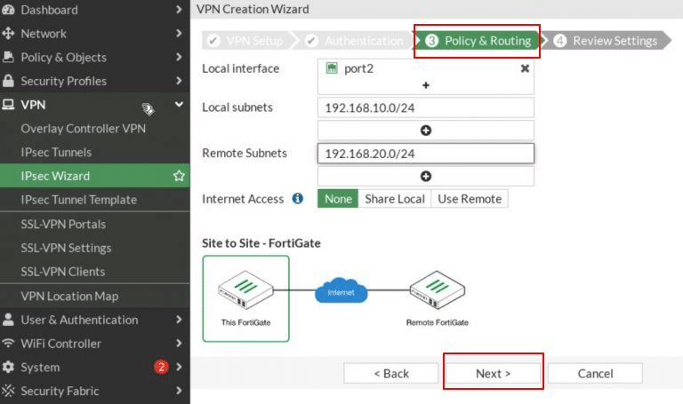Click the Dashboard gauge icon
The height and width of the screenshot is (404, 683).
8,10
